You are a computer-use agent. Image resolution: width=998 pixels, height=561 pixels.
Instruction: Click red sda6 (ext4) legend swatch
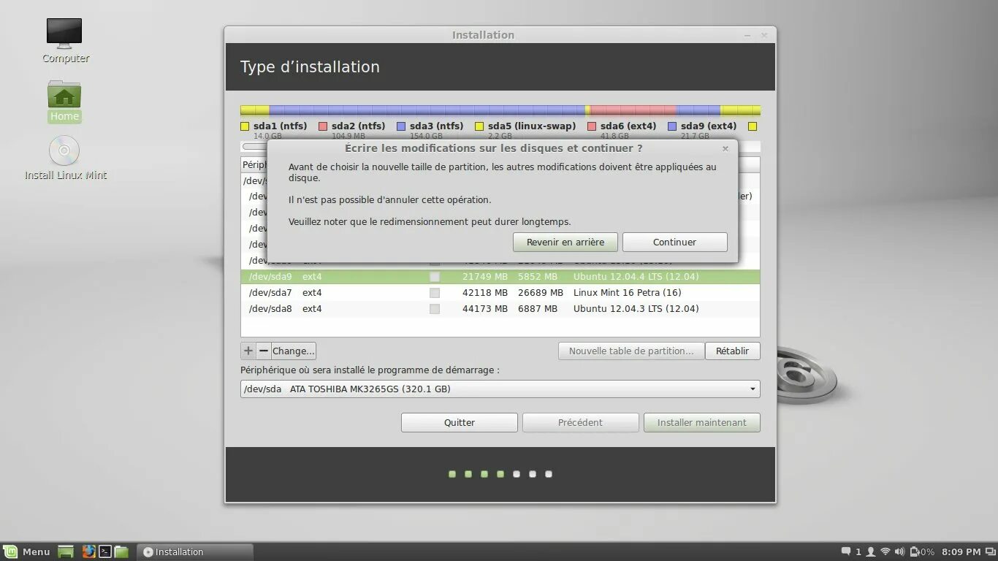[x=592, y=126]
